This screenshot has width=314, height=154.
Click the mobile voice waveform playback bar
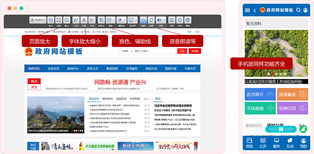click(281, 129)
